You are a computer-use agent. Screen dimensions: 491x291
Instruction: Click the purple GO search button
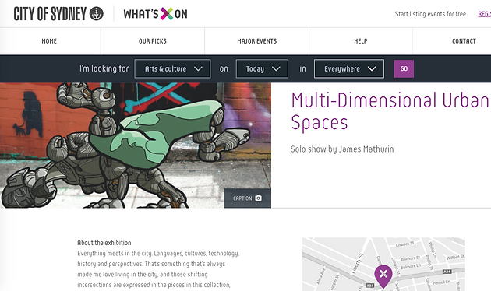404,68
